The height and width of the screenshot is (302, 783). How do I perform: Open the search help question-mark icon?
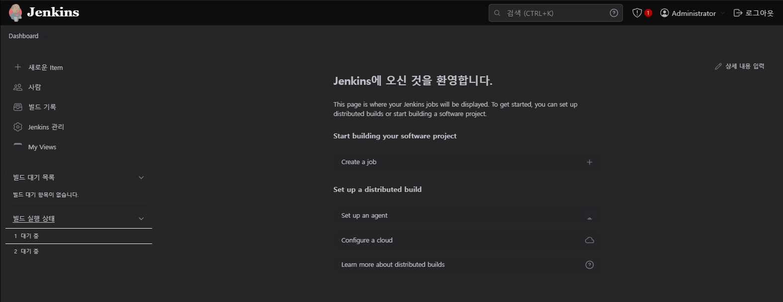[x=614, y=13]
